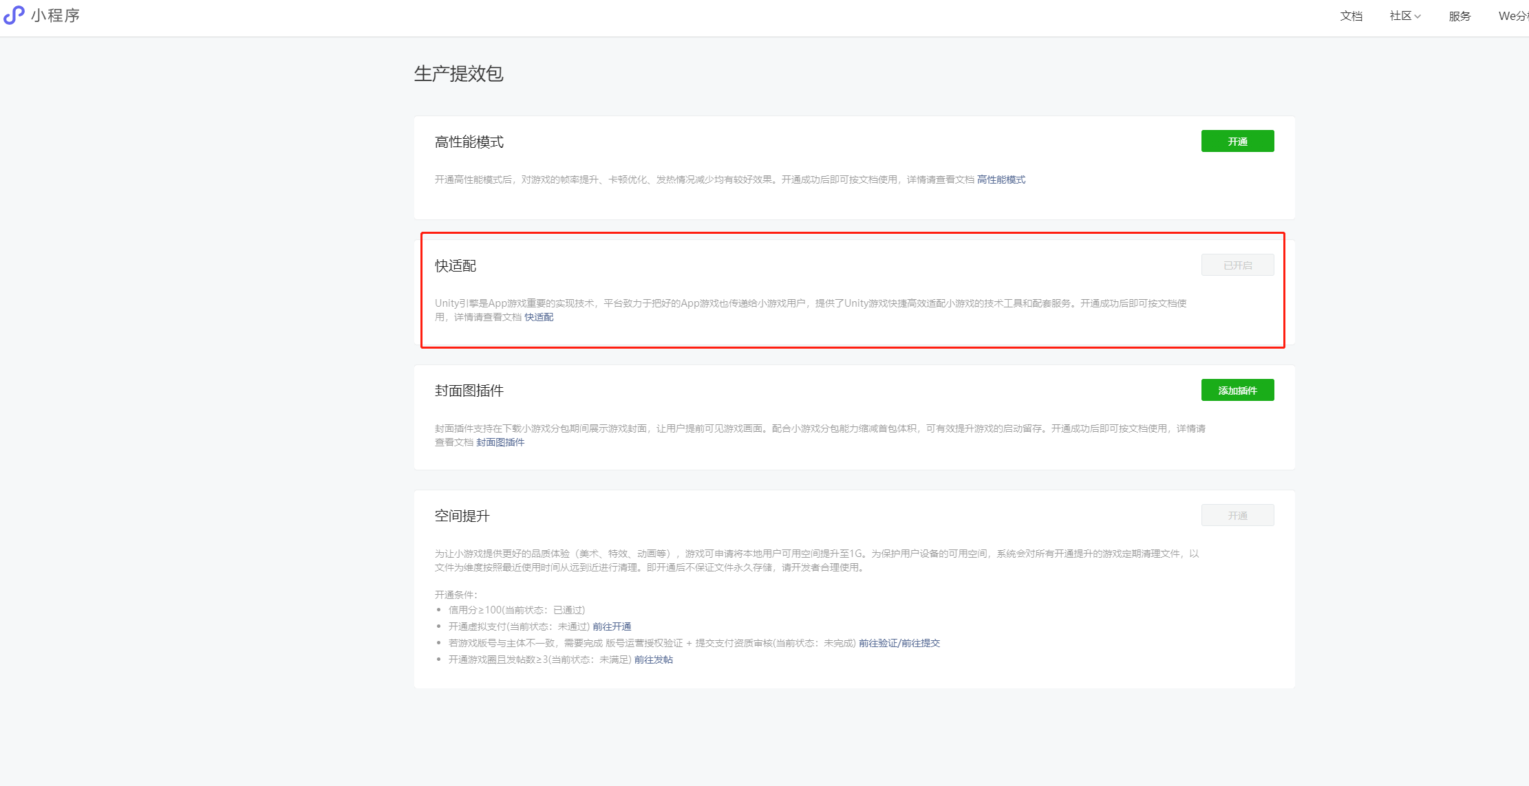Click the disabled 已开启 button
1529x786 pixels.
[1237, 265]
